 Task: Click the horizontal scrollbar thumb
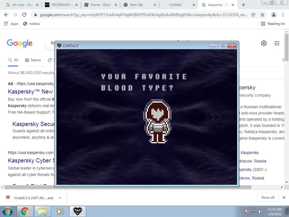(128, 187)
